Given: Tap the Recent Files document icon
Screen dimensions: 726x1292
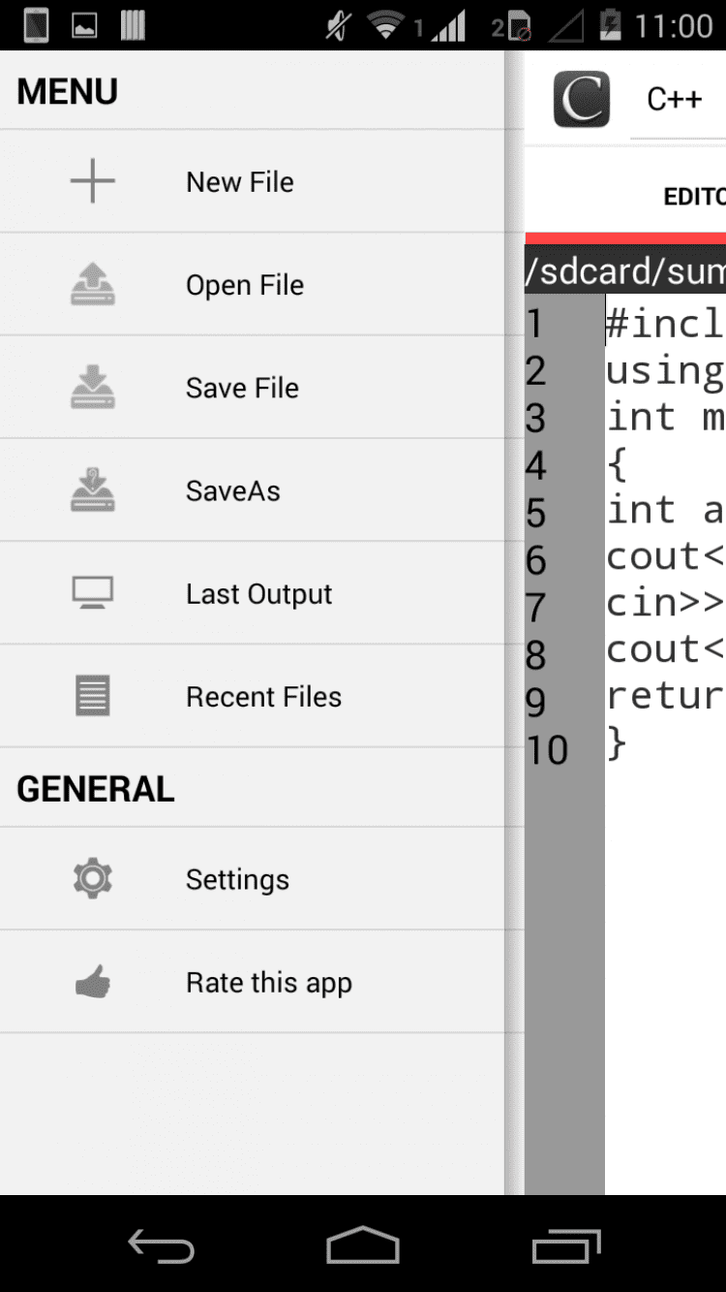Looking at the screenshot, I should point(93,696).
